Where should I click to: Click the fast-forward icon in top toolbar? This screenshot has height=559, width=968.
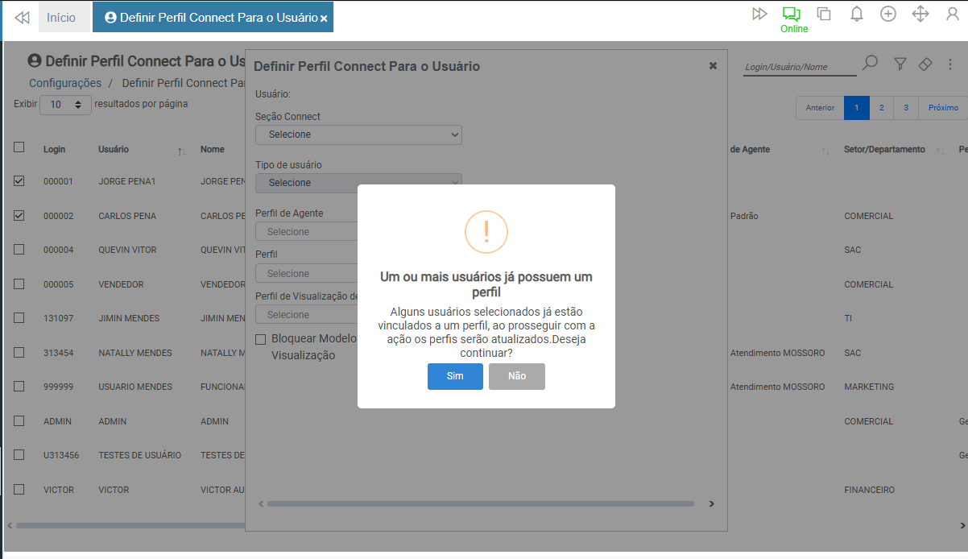click(x=759, y=14)
